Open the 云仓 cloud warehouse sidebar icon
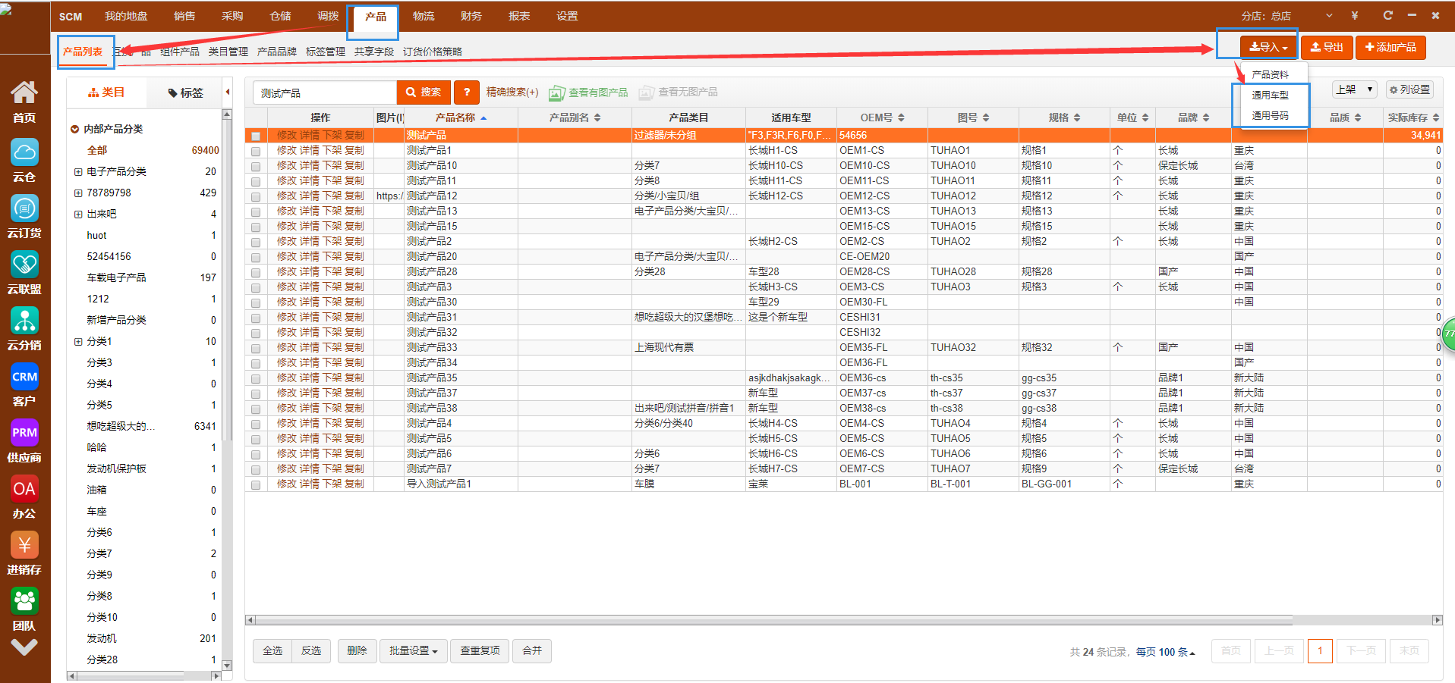 (x=24, y=154)
